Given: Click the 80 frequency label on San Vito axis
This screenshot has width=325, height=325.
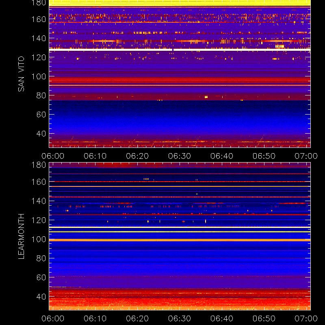Looking at the screenshot, I should tap(41, 95).
